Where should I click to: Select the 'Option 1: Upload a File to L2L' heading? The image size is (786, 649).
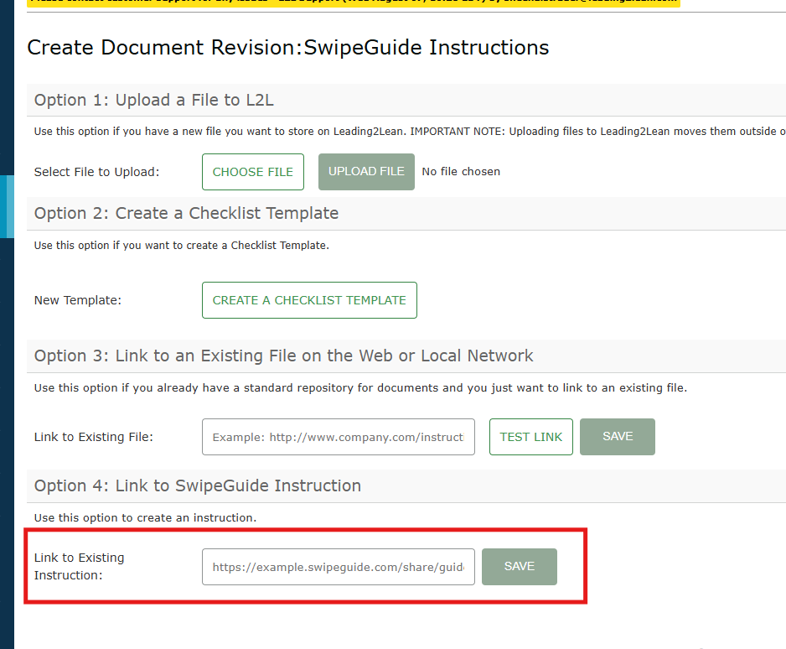coord(154,101)
